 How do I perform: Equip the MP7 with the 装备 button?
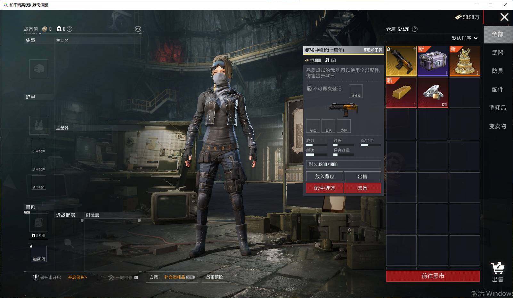[x=362, y=188]
